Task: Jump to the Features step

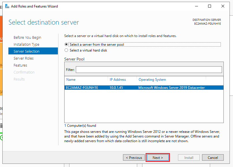Action: pos(20,65)
